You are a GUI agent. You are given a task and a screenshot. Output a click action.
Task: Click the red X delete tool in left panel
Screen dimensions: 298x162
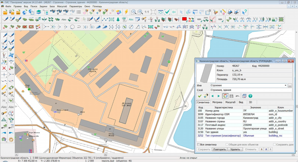[x=4, y=68]
